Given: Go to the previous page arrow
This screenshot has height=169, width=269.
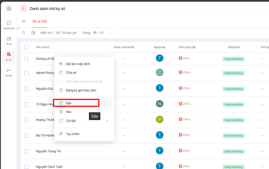Looking at the screenshot, I should pos(111,33).
